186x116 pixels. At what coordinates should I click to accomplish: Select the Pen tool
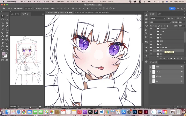7,40
